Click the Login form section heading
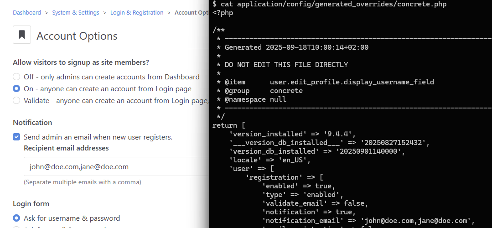Viewport: 492px width, 228px height. tap(31, 203)
